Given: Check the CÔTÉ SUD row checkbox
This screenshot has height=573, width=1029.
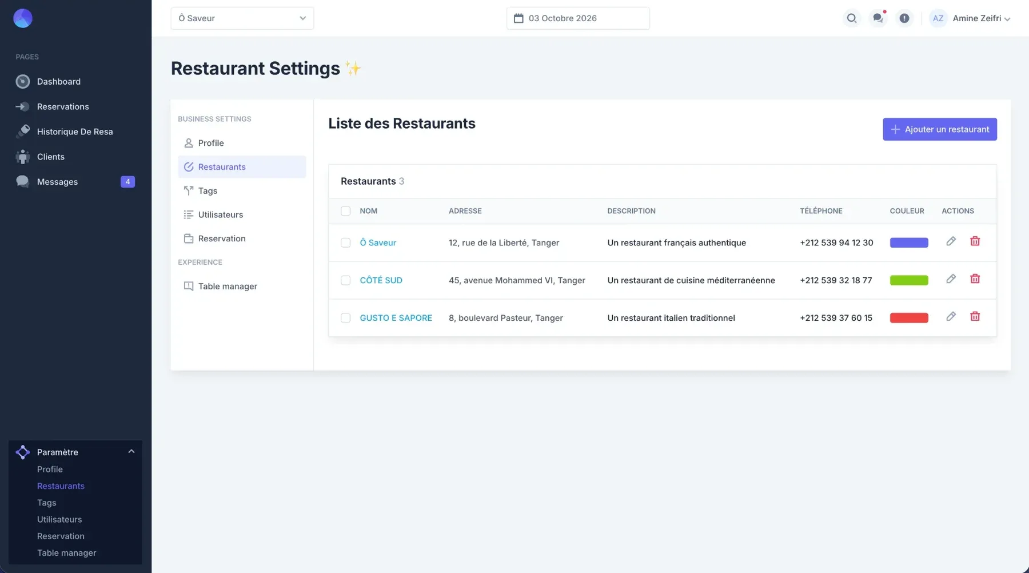Looking at the screenshot, I should coord(345,280).
